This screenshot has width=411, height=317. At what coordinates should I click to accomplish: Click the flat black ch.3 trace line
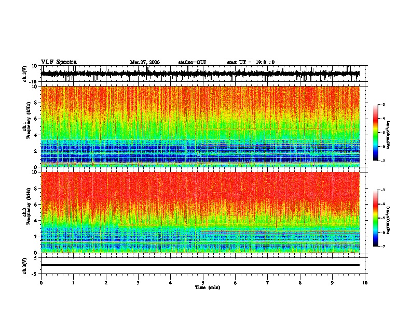(200, 265)
